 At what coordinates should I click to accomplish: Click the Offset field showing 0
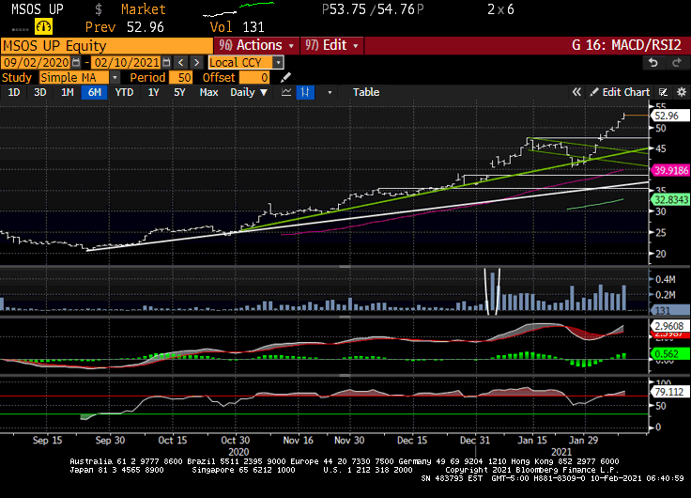click(253, 78)
